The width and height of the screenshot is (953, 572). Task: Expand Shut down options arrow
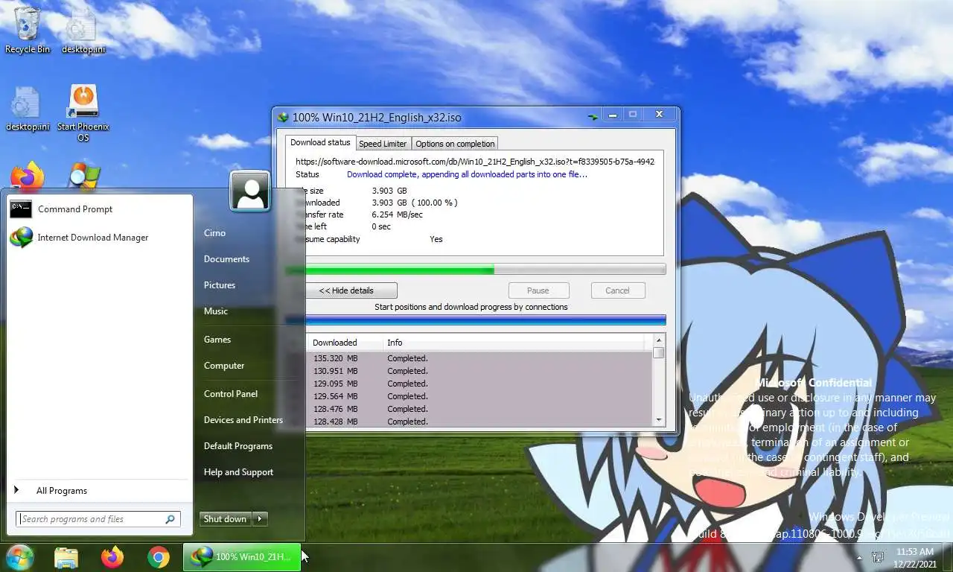(x=260, y=519)
